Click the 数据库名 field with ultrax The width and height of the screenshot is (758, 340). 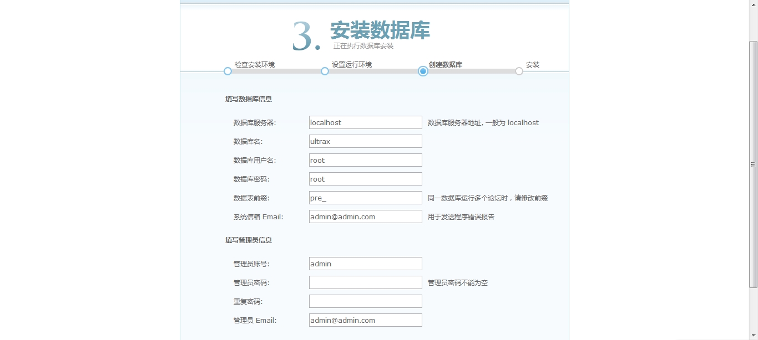(365, 141)
